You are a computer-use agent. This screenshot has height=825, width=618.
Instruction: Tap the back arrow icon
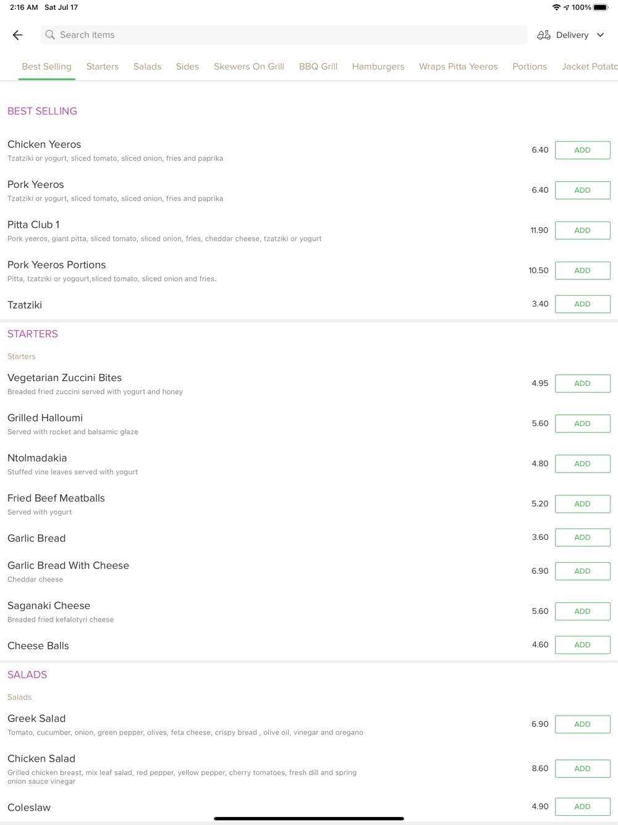tap(18, 35)
